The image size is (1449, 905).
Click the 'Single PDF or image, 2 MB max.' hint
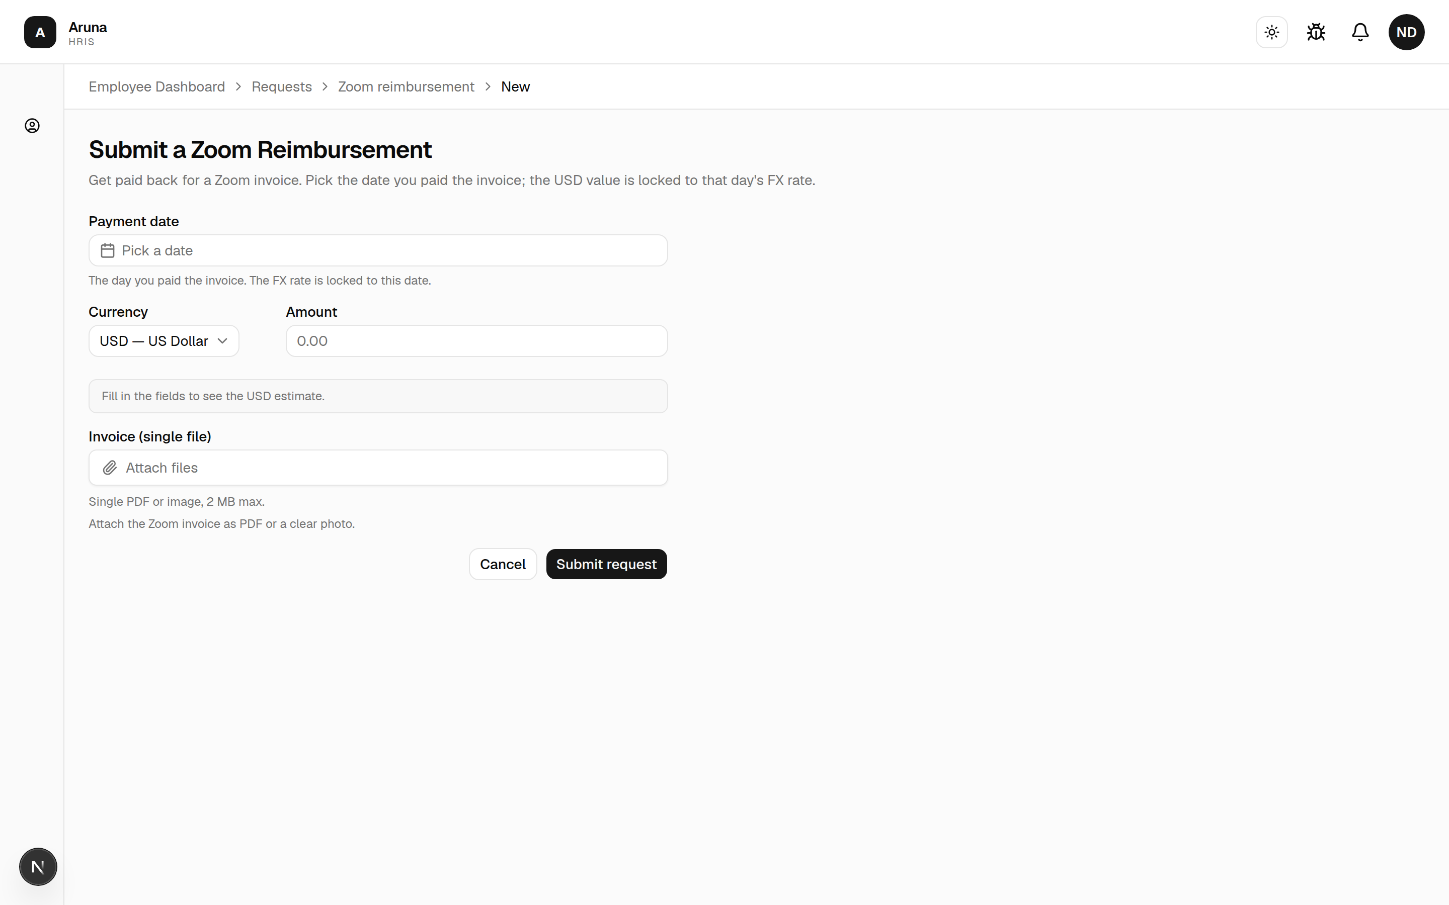[177, 502]
